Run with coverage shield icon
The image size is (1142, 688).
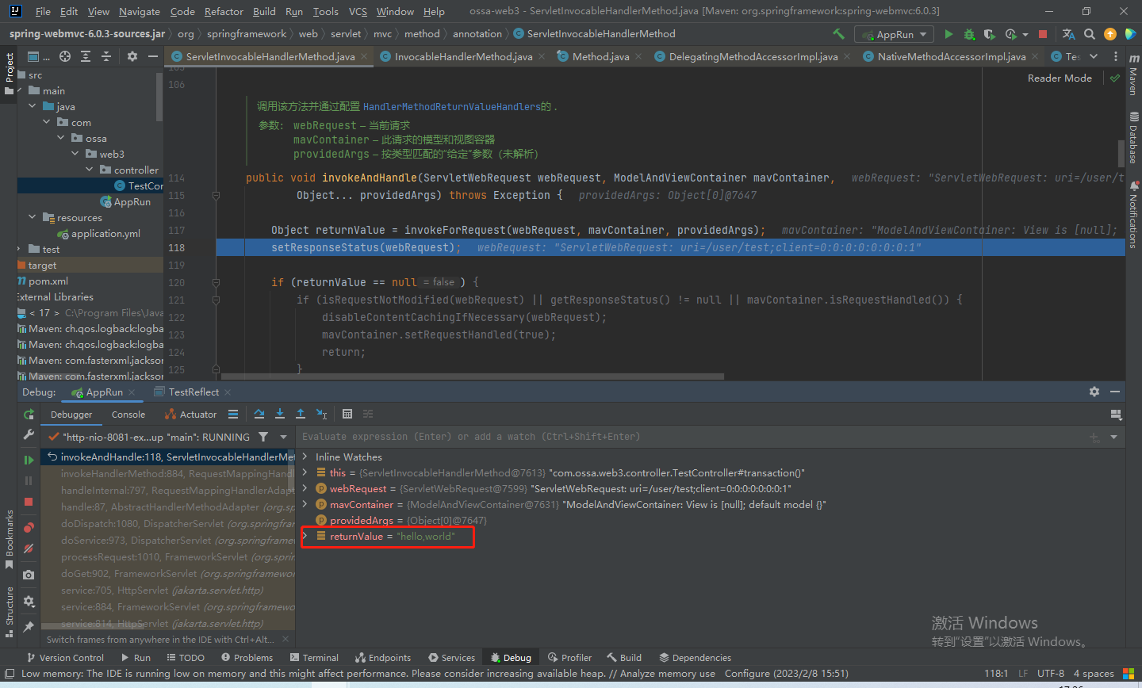point(989,34)
